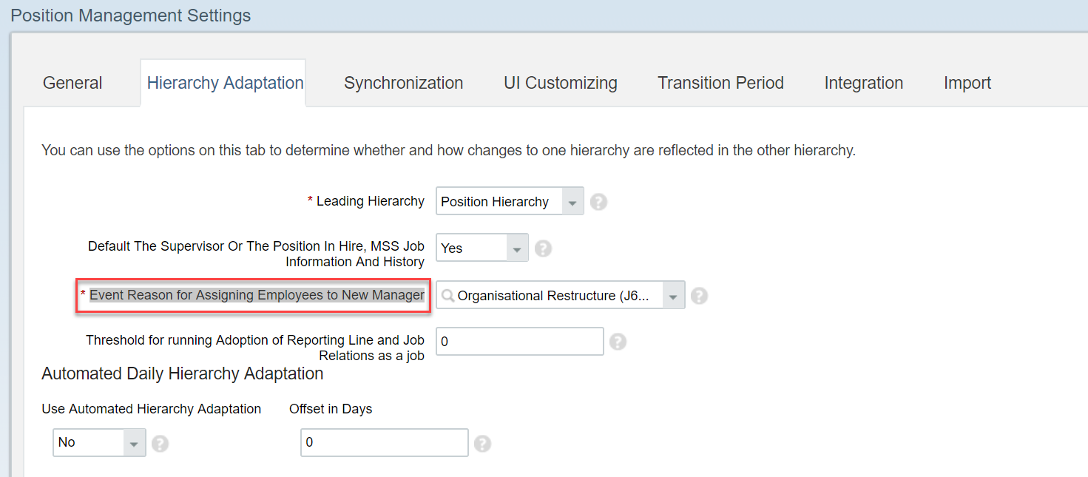The height and width of the screenshot is (477, 1088).
Task: Click the Leading Hierarchy label
Action: pyautogui.click(x=370, y=201)
